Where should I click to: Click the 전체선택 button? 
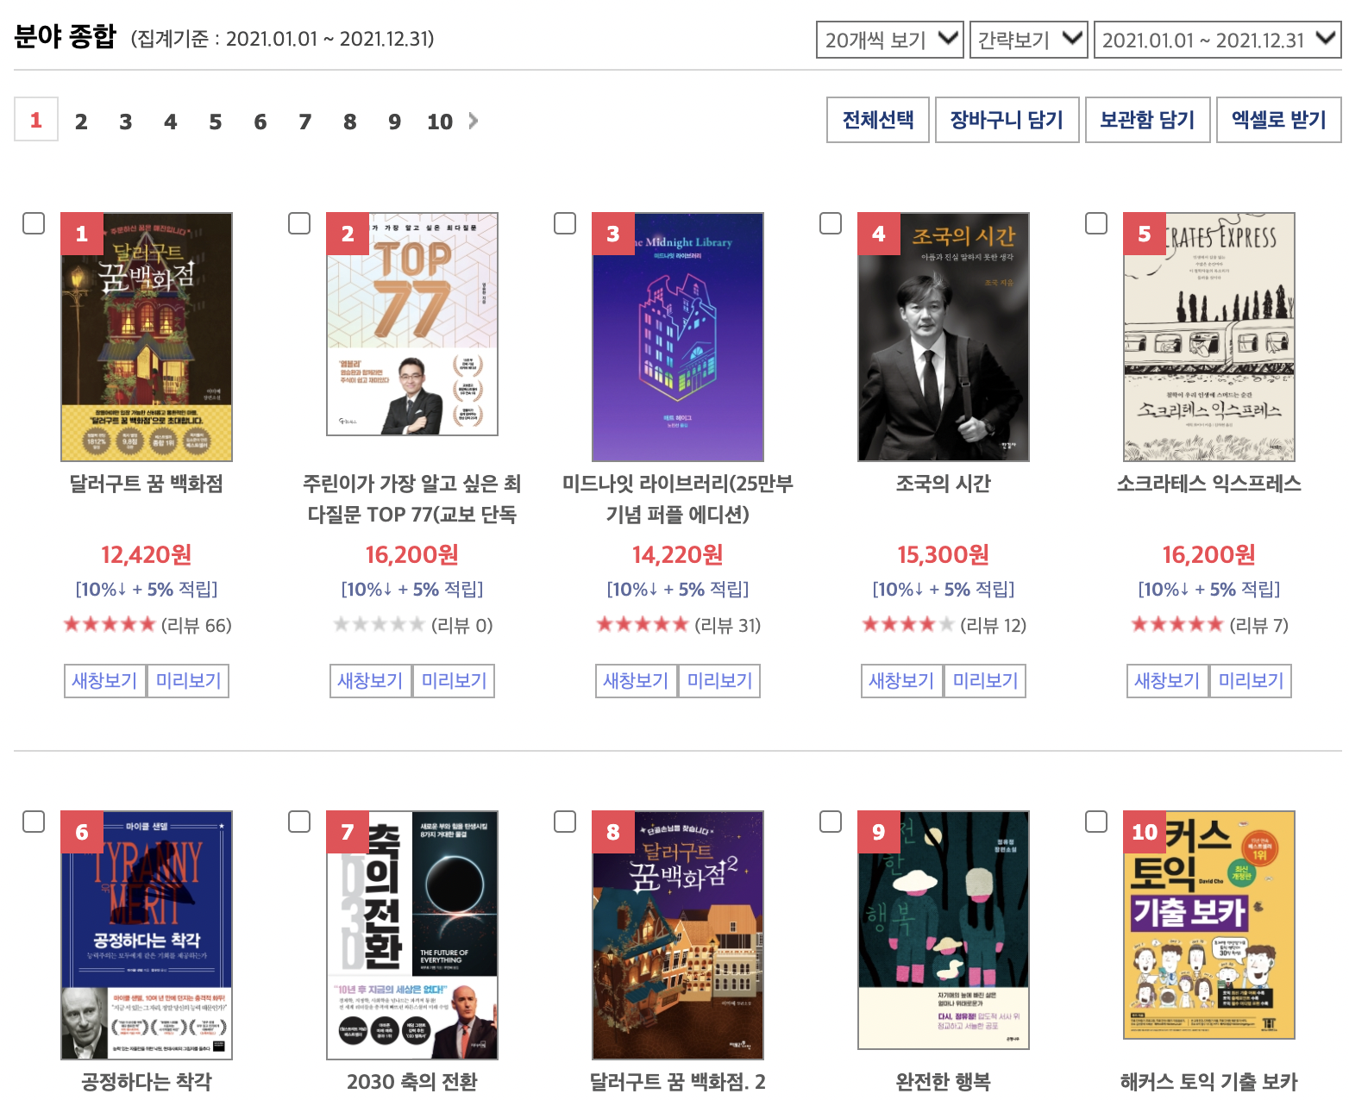coord(878,120)
